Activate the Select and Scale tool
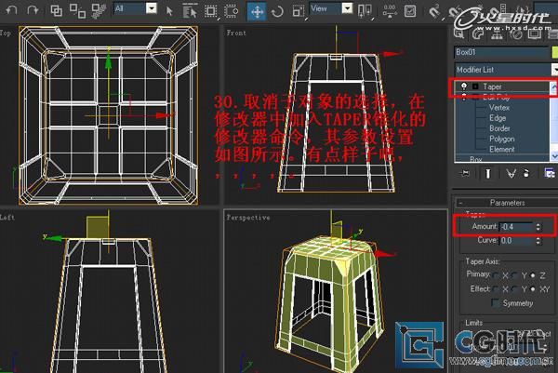 [x=299, y=11]
